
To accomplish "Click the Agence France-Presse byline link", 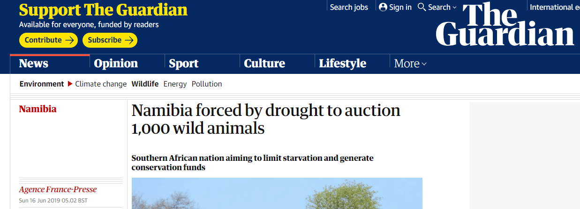I will coord(58,189).
